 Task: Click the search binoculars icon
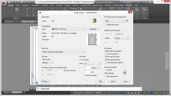coord(121,2)
